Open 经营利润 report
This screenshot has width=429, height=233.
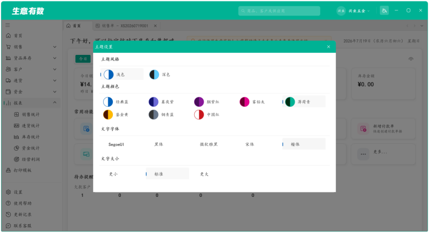31,159
